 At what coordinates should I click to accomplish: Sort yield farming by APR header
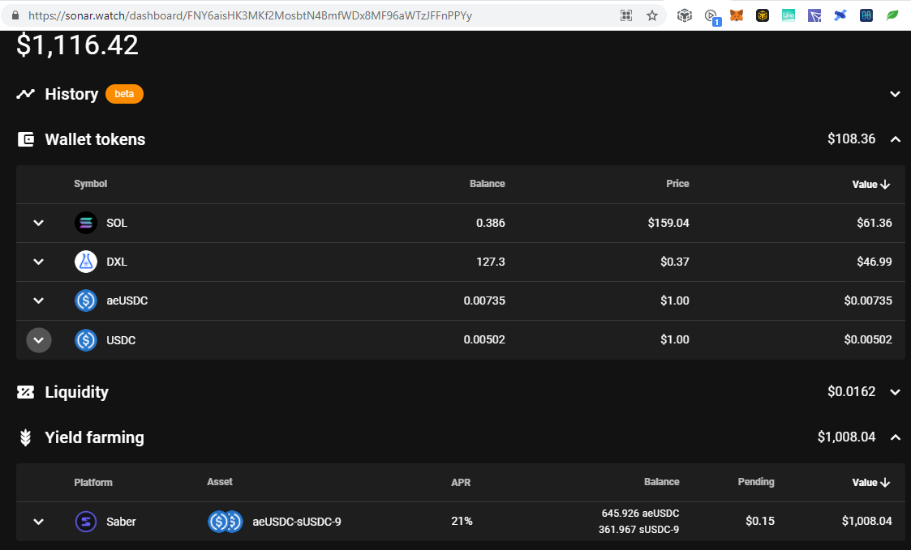(x=461, y=482)
